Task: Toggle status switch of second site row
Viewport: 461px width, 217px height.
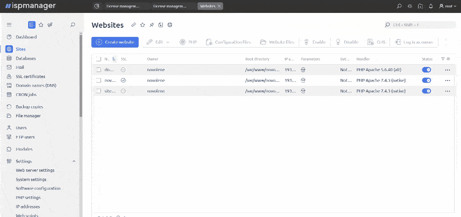Action: pyautogui.click(x=426, y=80)
